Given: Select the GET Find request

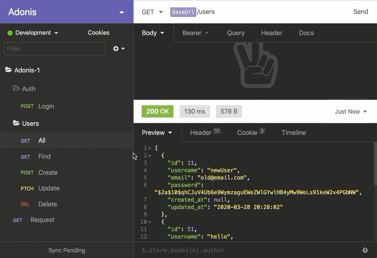Looking at the screenshot, I should [36, 157].
